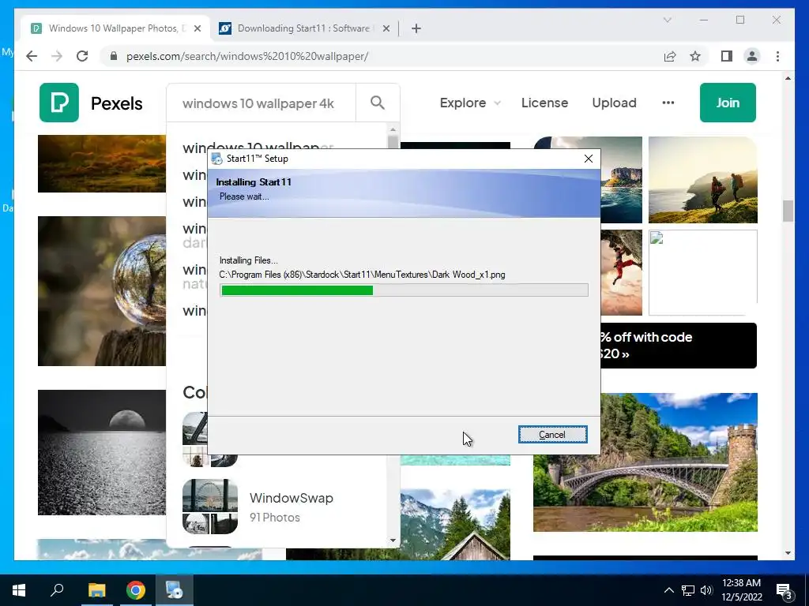Click the address bar URL
The width and height of the screenshot is (809, 606).
coord(247,56)
